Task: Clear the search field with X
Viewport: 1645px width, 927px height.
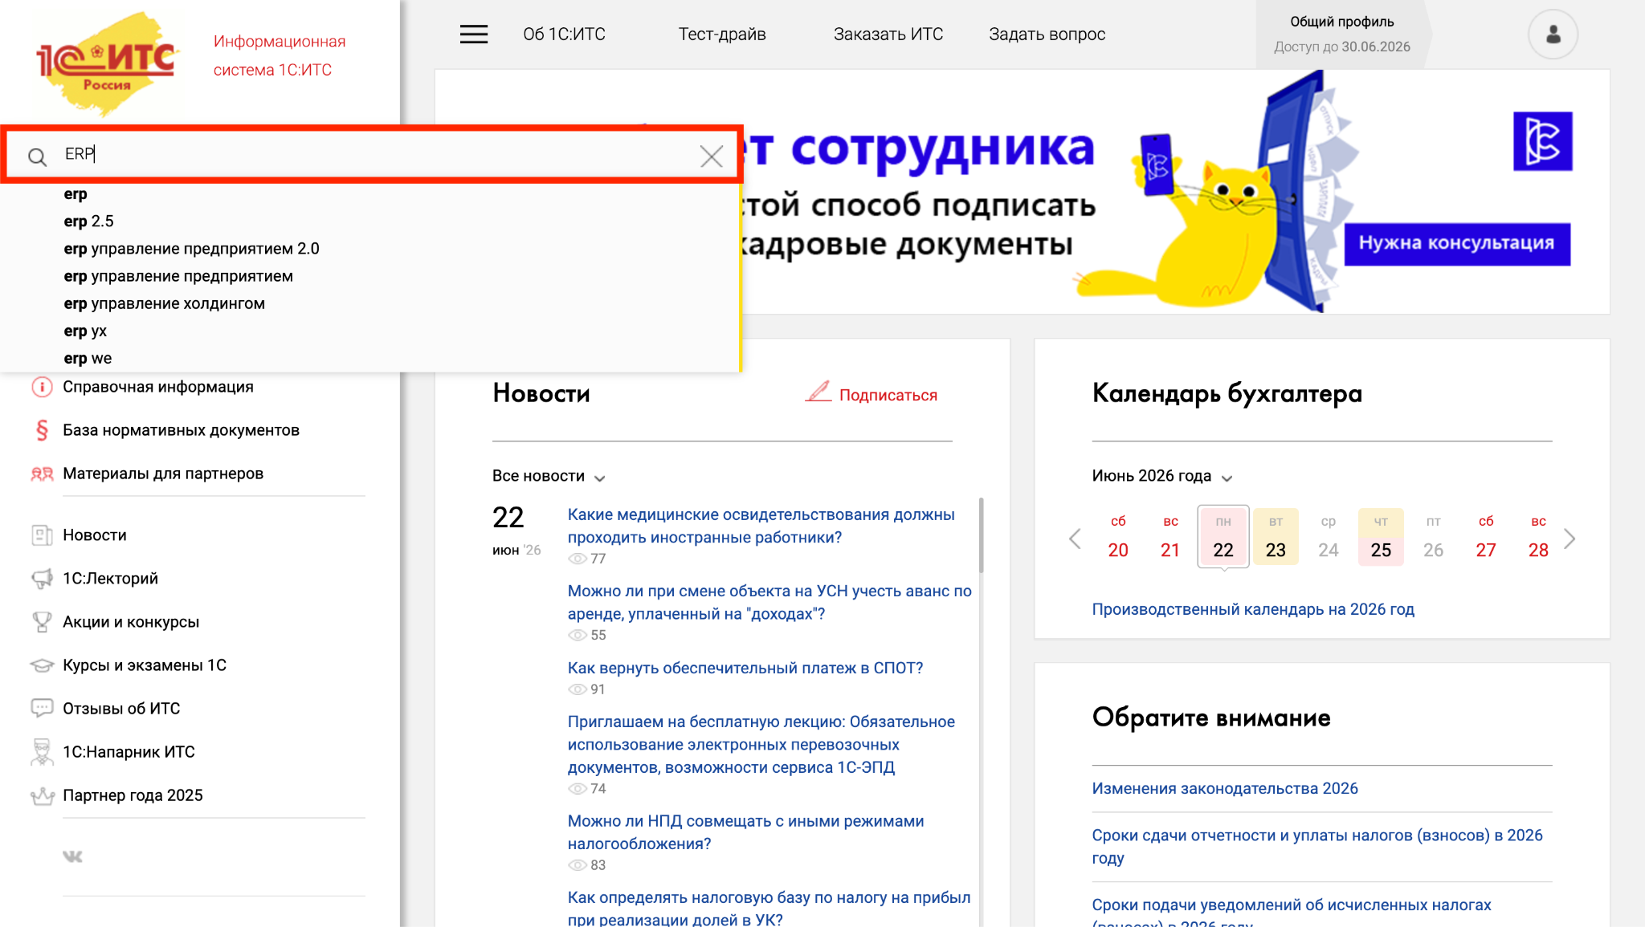Action: (712, 156)
